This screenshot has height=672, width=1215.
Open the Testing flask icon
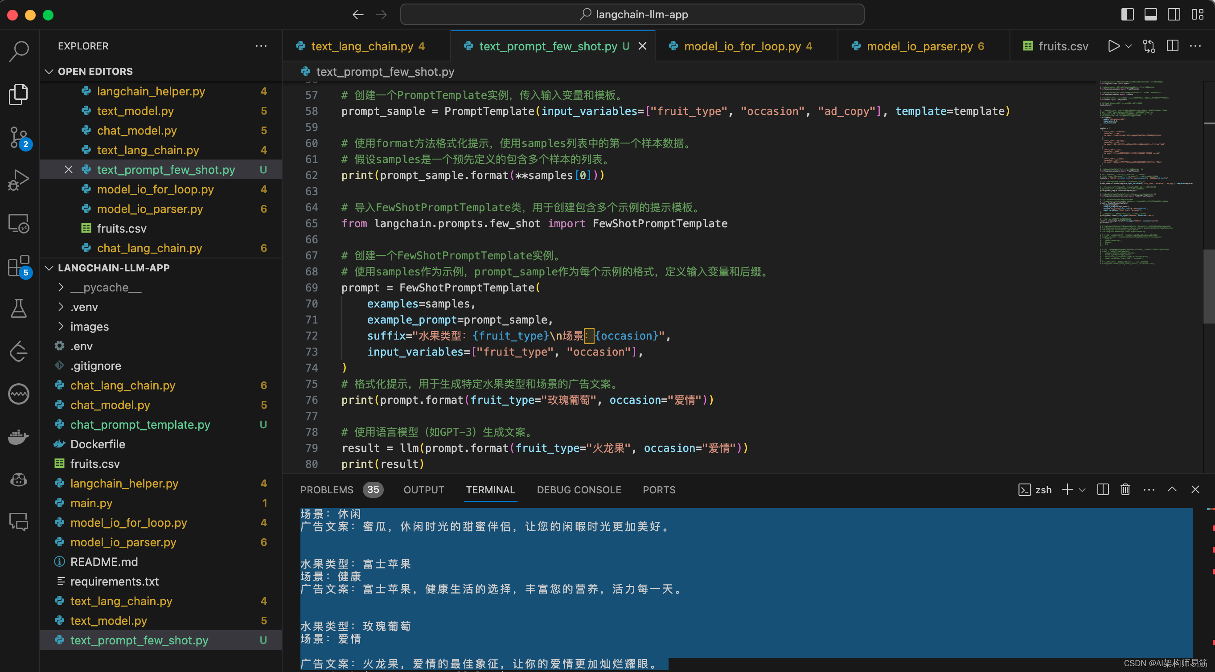(x=19, y=308)
